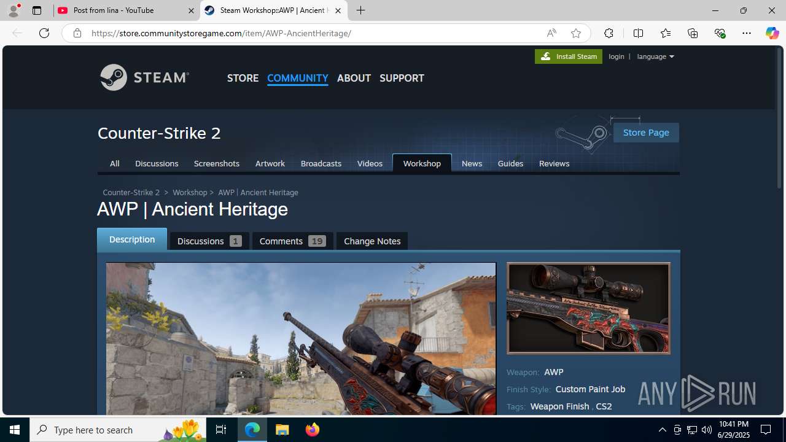The height and width of the screenshot is (442, 786).
Task: Click Workshop breadcrumb link
Action: point(190,192)
